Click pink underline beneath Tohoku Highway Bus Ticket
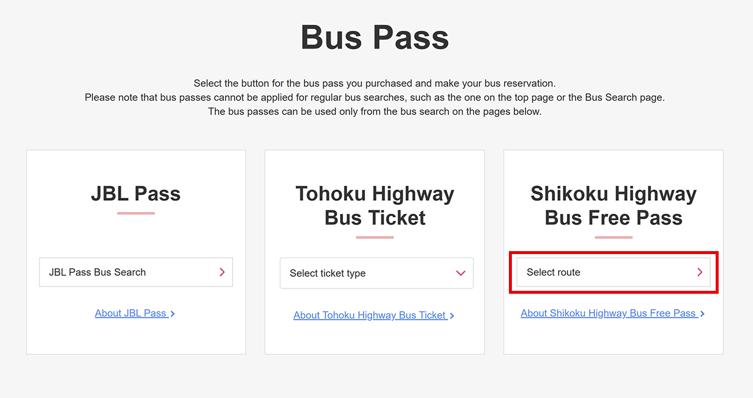The width and height of the screenshot is (753, 398). 374,237
